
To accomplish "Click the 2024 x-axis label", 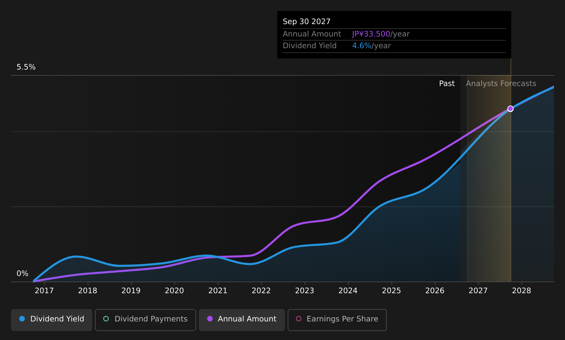I will pyautogui.click(x=348, y=291).
